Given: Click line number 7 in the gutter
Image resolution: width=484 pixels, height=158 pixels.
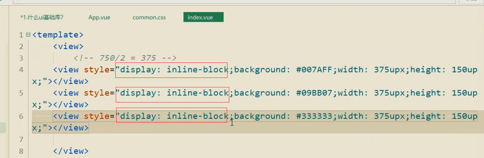Looking at the screenshot, I should point(21,140).
